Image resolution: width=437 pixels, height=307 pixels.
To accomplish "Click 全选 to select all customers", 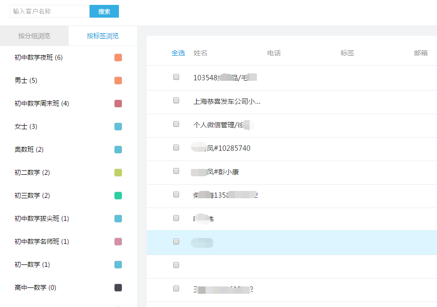I will click(x=178, y=53).
